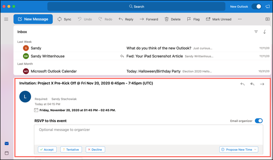Switch to Mail view in sidebar
Image resolution: width=273 pixels, height=160 pixels.
tap(7, 144)
